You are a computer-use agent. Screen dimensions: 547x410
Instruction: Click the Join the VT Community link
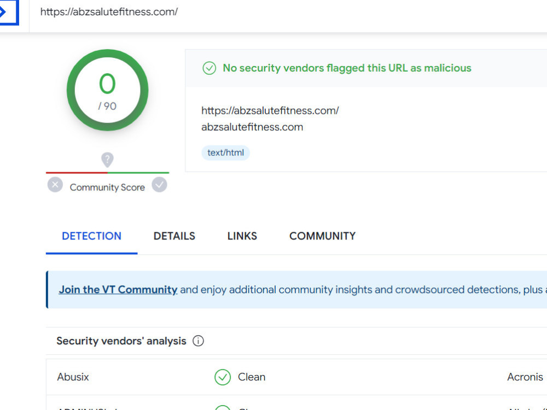(x=118, y=289)
